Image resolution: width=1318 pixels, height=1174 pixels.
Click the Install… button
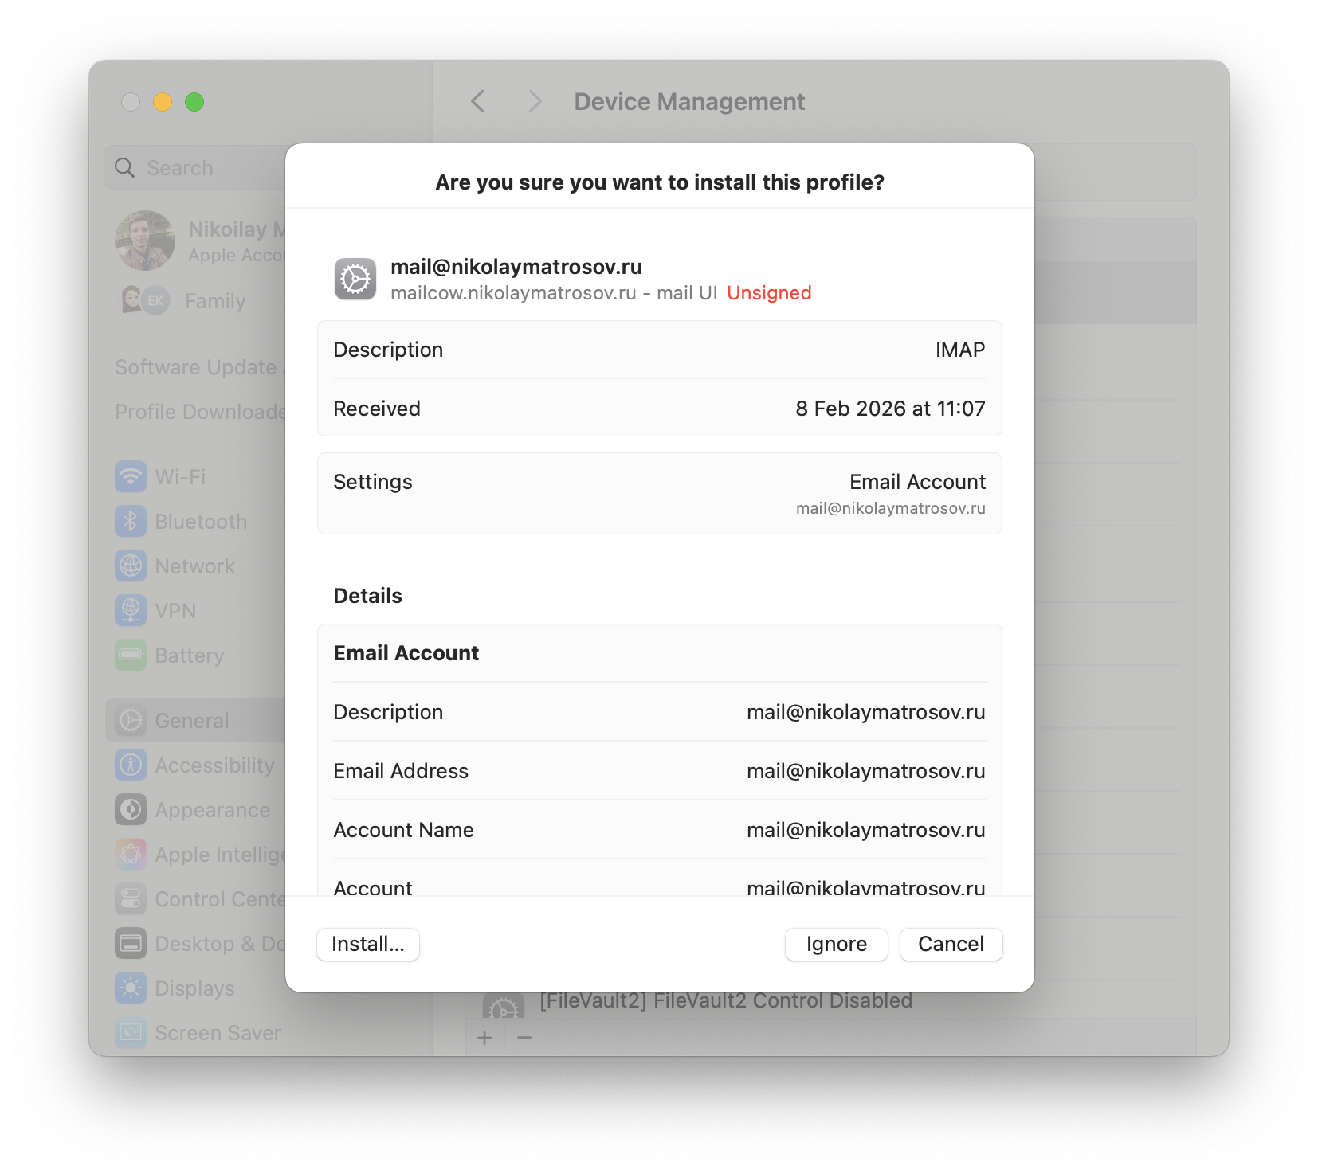367,944
